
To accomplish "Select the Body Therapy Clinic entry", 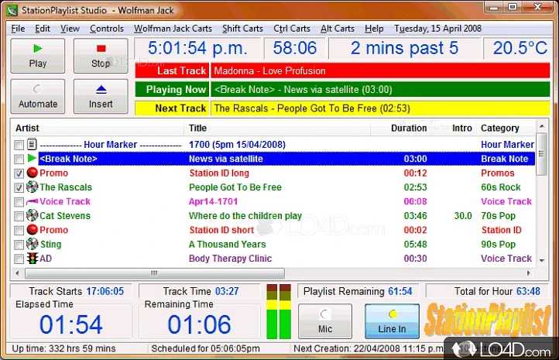I will [230, 259].
